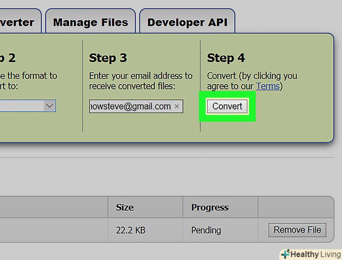Click the Size column header
342x260 pixels.
124,207
